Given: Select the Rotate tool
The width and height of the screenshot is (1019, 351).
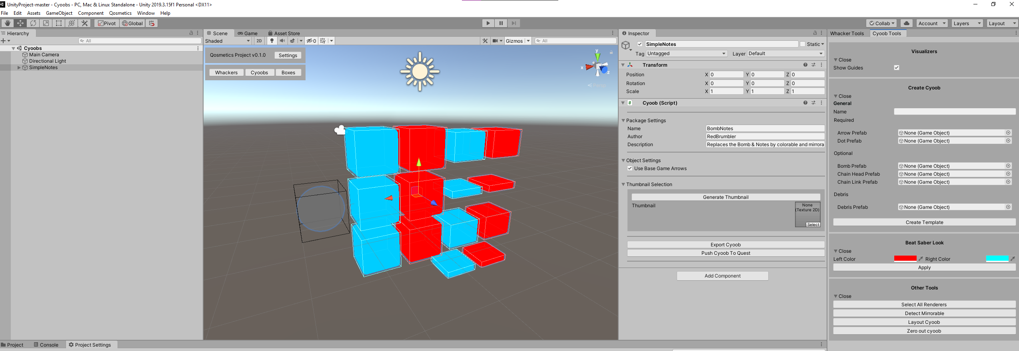Looking at the screenshot, I should pyautogui.click(x=33, y=23).
